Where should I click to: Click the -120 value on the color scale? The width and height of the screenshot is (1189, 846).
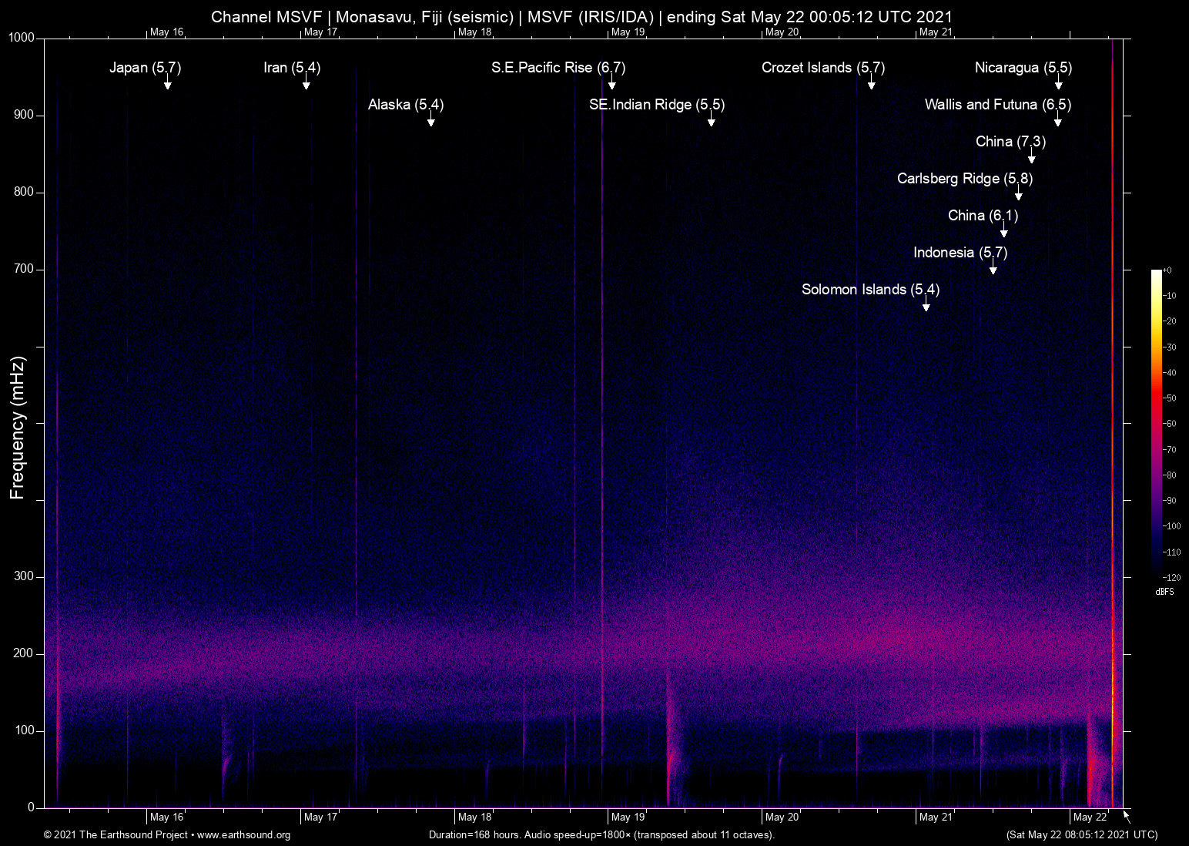point(1171,577)
